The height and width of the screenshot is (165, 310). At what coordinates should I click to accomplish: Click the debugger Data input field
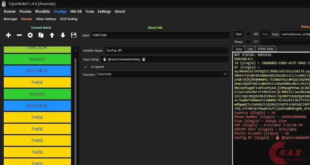point(295,34)
